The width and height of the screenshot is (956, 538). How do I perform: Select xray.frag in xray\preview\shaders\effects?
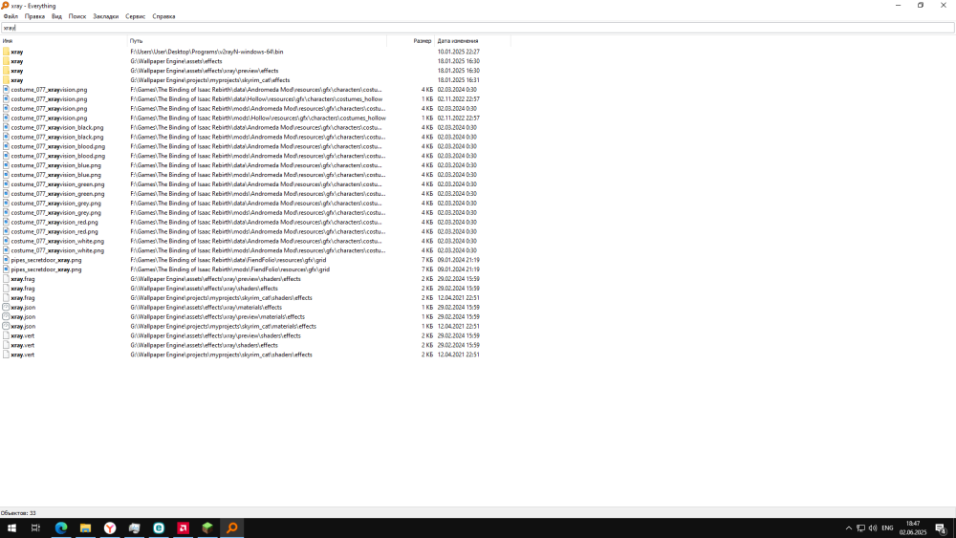pos(23,278)
